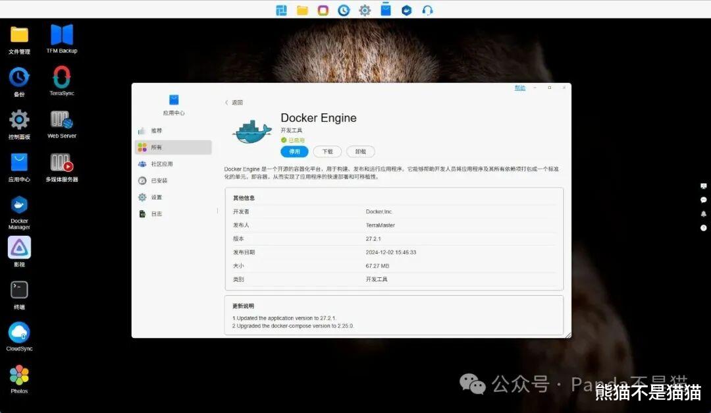Open the Docker Manager desktop icon

(x=19, y=213)
